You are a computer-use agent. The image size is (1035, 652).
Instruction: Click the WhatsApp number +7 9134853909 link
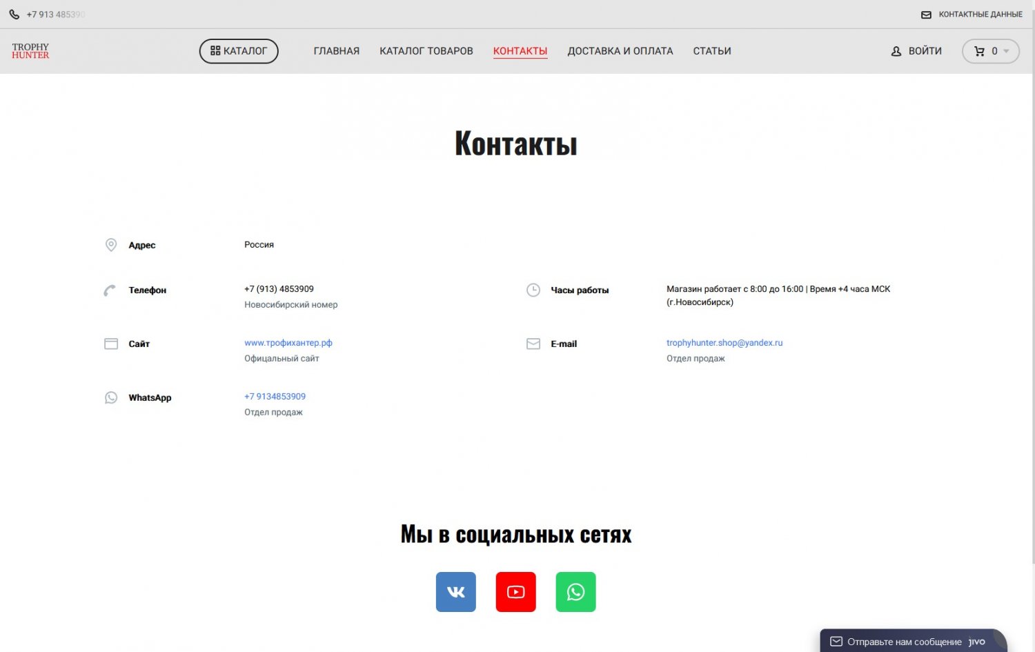[x=275, y=397]
